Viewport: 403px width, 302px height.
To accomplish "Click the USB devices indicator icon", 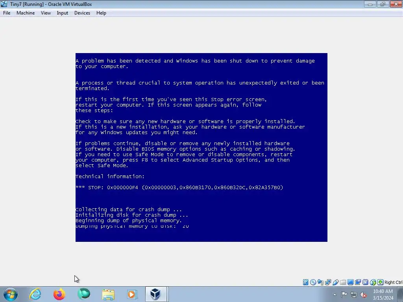I will point(335,282).
